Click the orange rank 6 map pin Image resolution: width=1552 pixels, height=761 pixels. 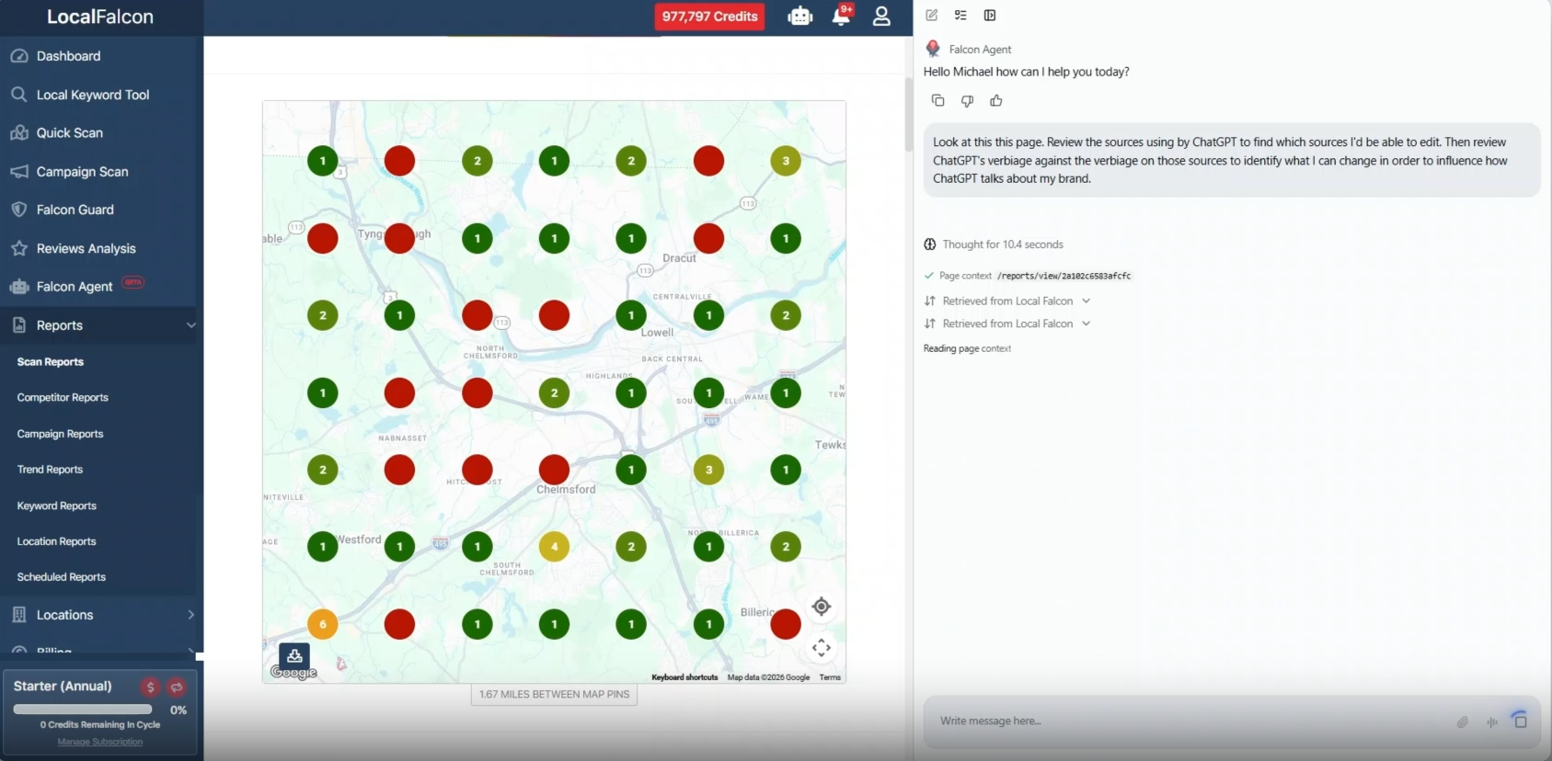322,624
